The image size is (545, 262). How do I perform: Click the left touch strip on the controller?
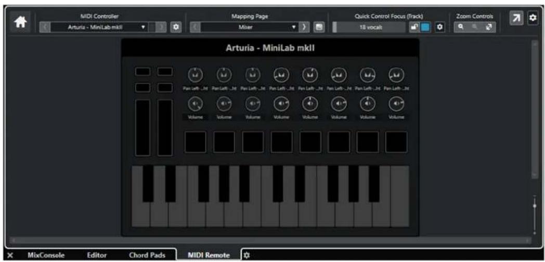point(142,128)
